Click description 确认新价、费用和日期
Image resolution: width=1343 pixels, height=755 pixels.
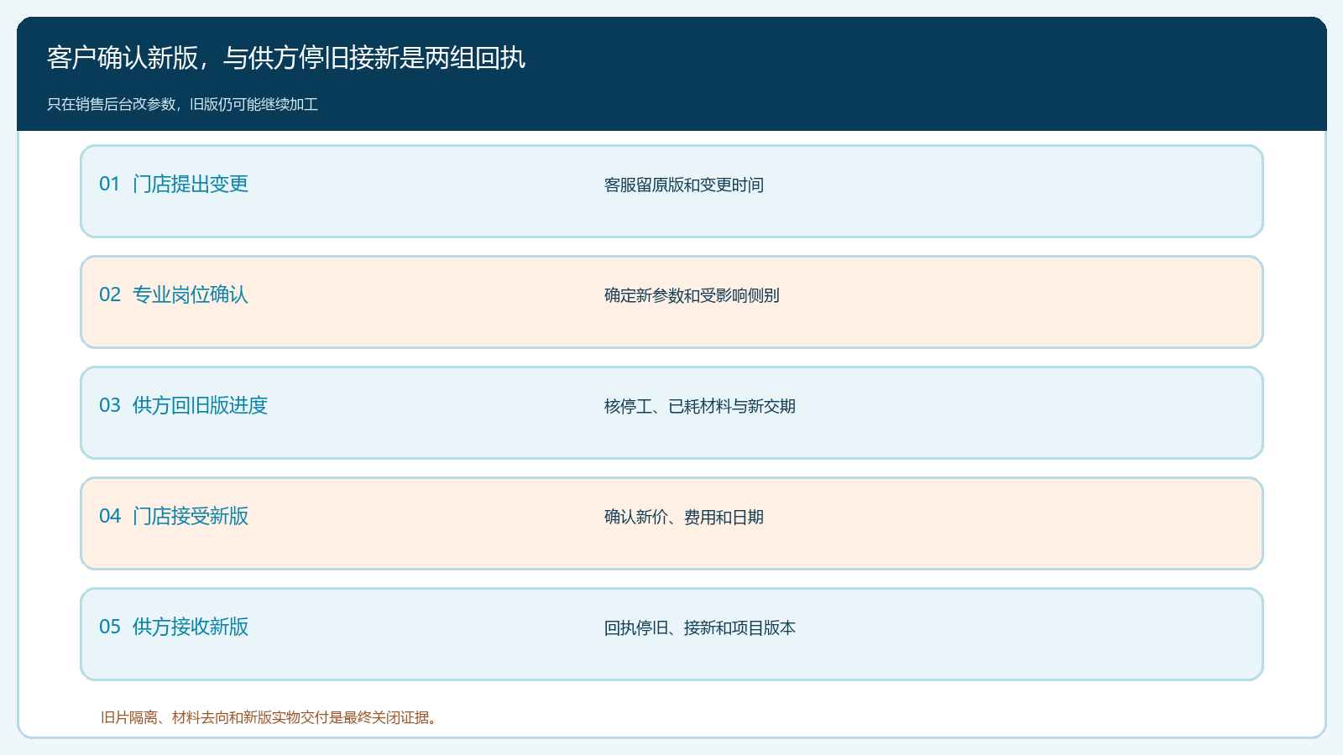click(x=684, y=517)
